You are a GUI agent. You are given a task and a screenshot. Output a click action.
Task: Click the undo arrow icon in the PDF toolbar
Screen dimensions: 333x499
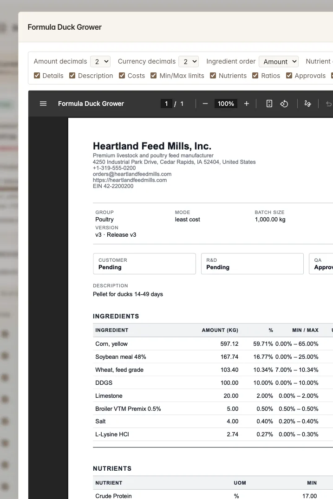(x=329, y=104)
